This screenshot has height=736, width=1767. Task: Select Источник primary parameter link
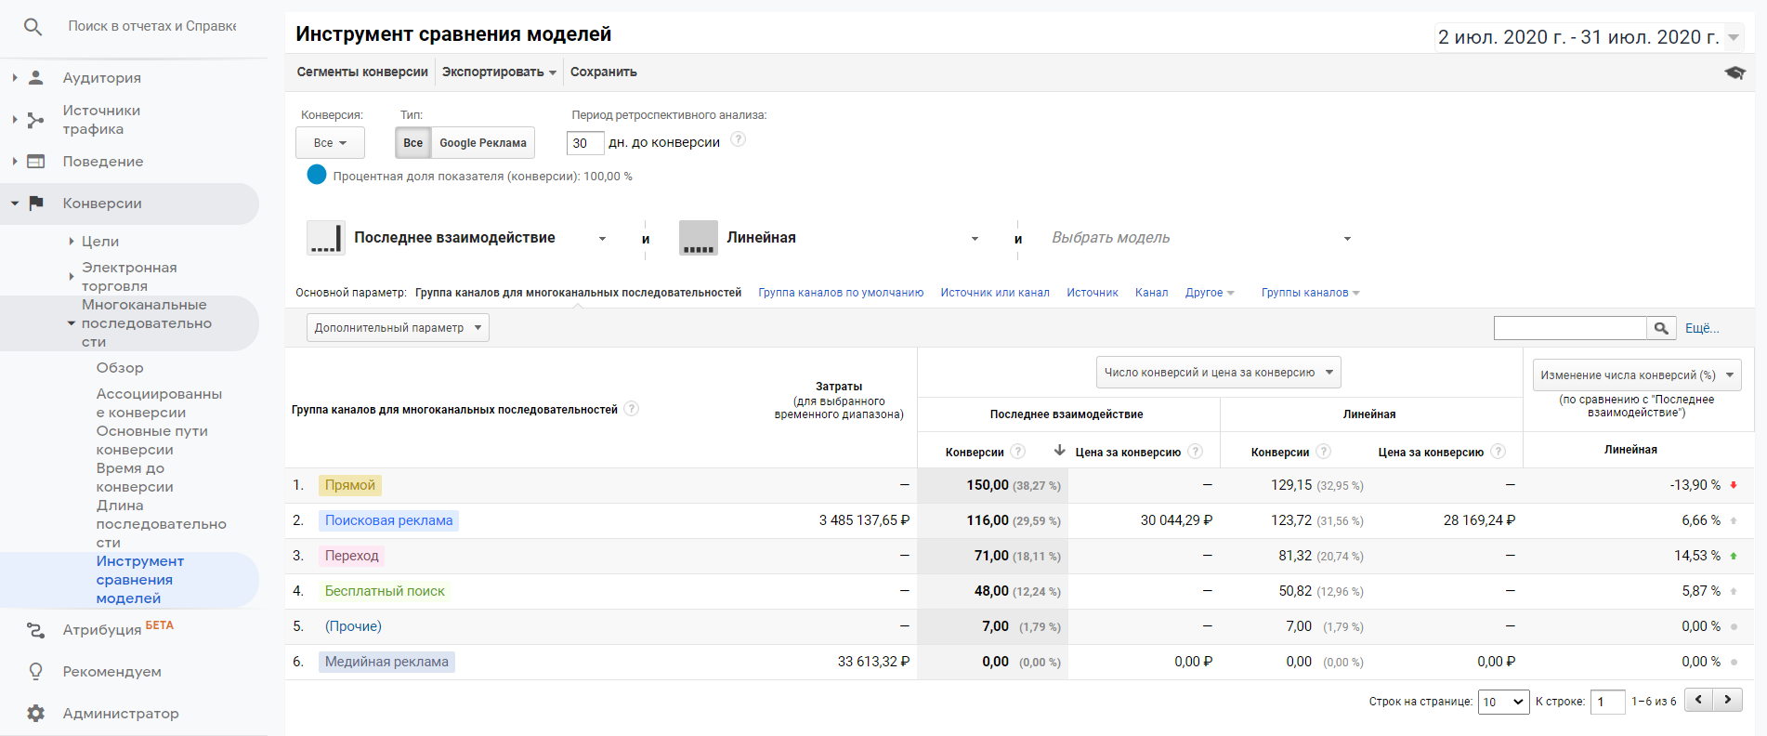click(x=1093, y=293)
